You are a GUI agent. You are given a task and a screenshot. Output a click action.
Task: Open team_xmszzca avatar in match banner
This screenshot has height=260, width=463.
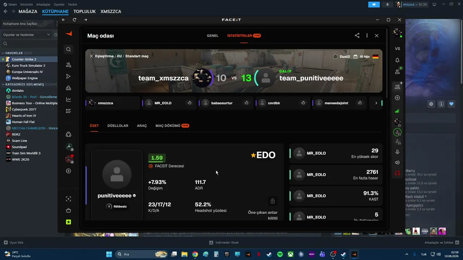(202, 78)
